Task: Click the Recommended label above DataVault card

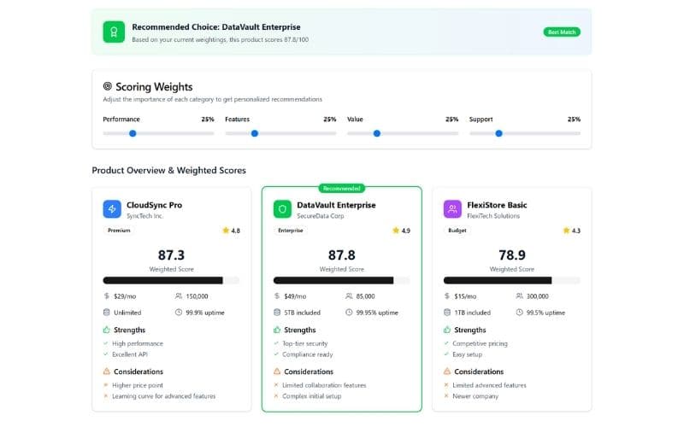Action: pyautogui.click(x=341, y=188)
